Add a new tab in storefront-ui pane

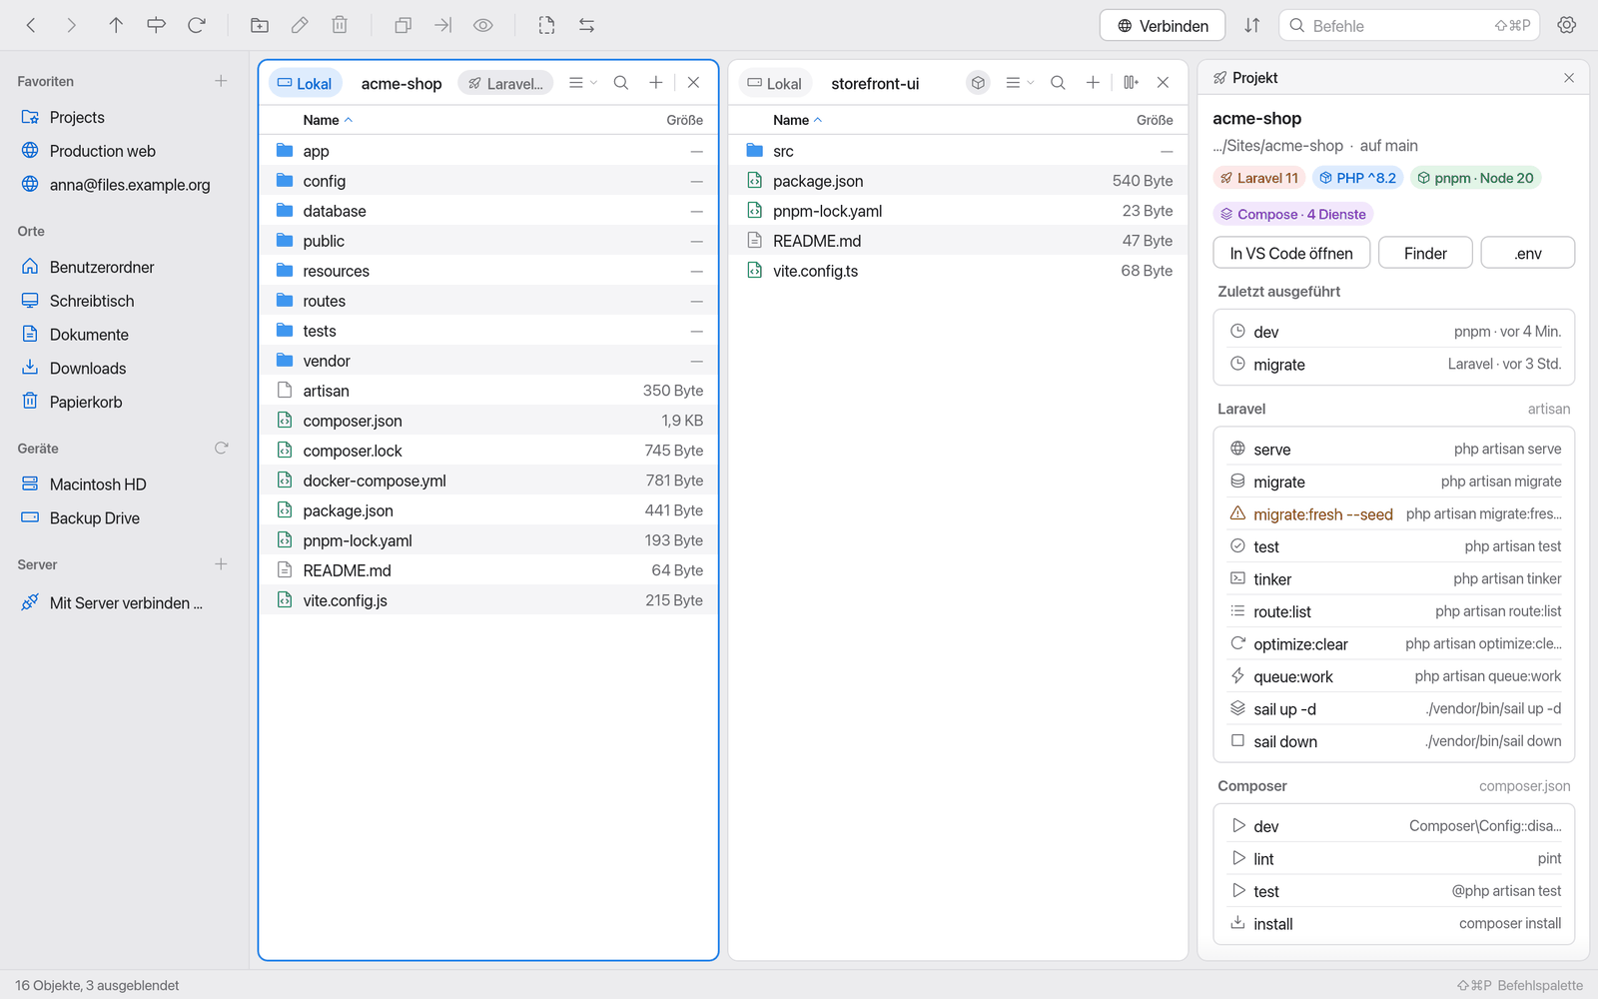1093,83
